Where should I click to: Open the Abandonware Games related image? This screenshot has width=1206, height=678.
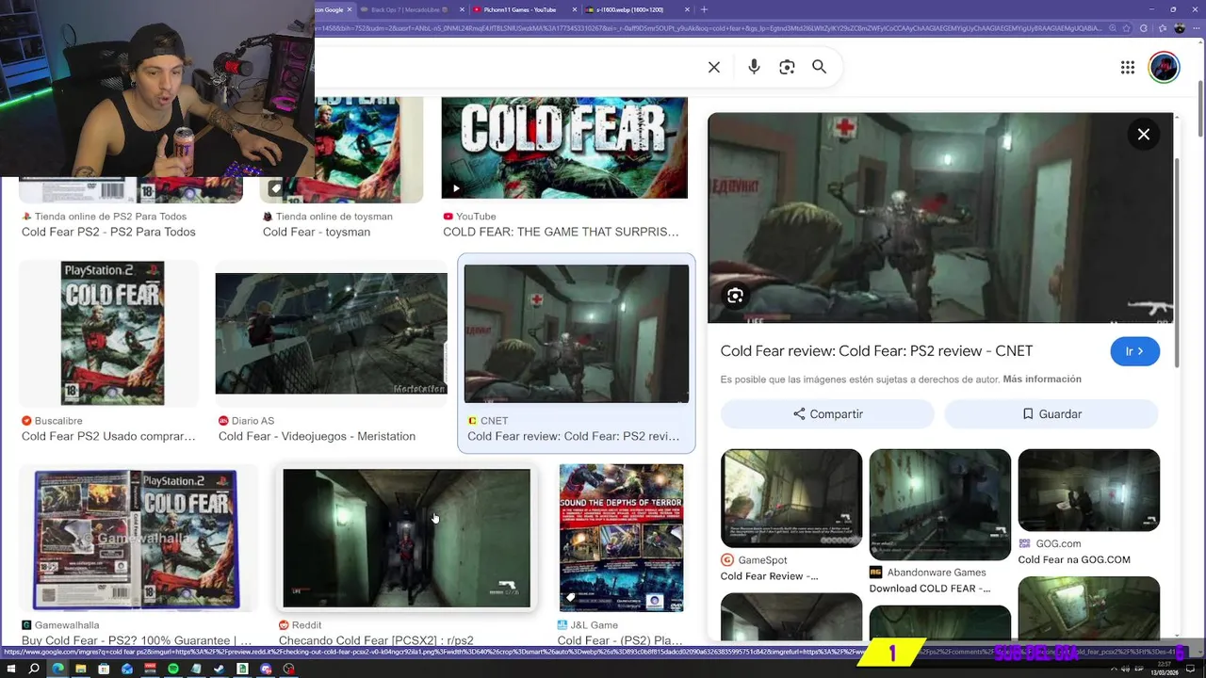[939, 504]
